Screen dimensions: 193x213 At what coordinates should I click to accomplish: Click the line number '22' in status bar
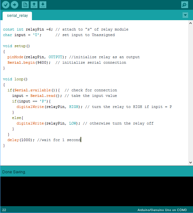point(4,210)
